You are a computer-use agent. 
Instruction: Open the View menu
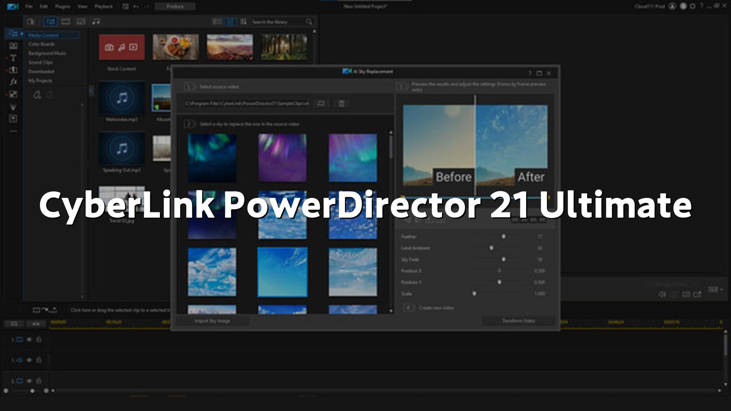tap(82, 6)
